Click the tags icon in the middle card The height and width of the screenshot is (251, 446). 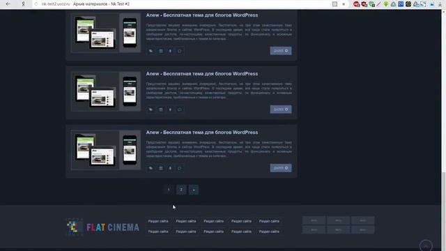(x=151, y=109)
